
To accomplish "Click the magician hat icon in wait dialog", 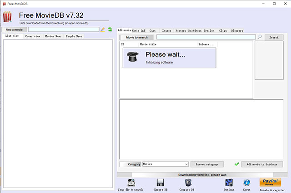I will pyautogui.click(x=133, y=57).
